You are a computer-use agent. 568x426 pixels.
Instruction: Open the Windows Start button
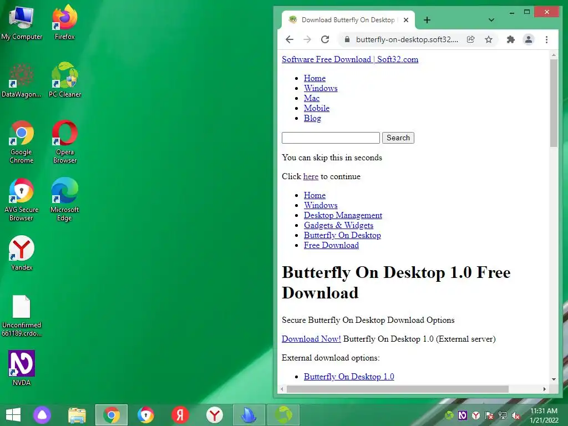(x=13, y=415)
